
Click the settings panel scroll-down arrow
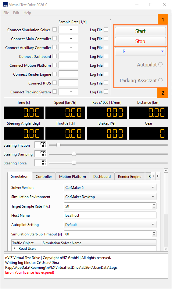(166, 249)
